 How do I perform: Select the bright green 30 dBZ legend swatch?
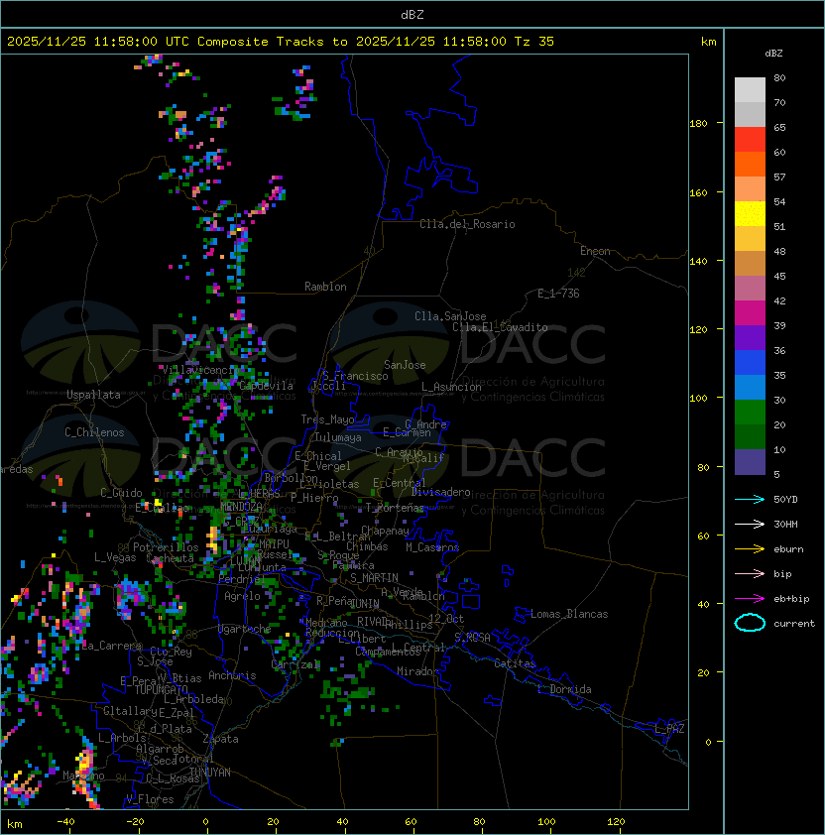click(x=750, y=413)
